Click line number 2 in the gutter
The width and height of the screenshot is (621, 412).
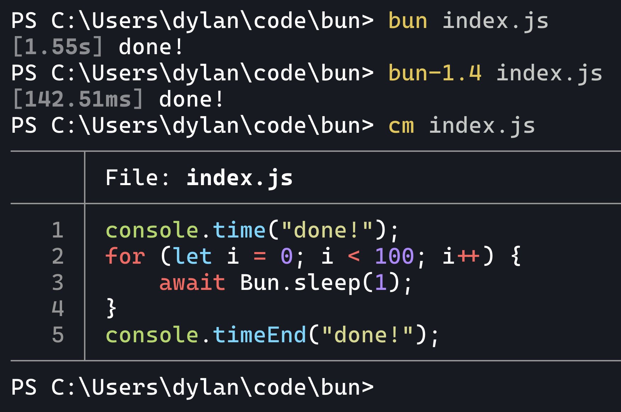(x=58, y=256)
